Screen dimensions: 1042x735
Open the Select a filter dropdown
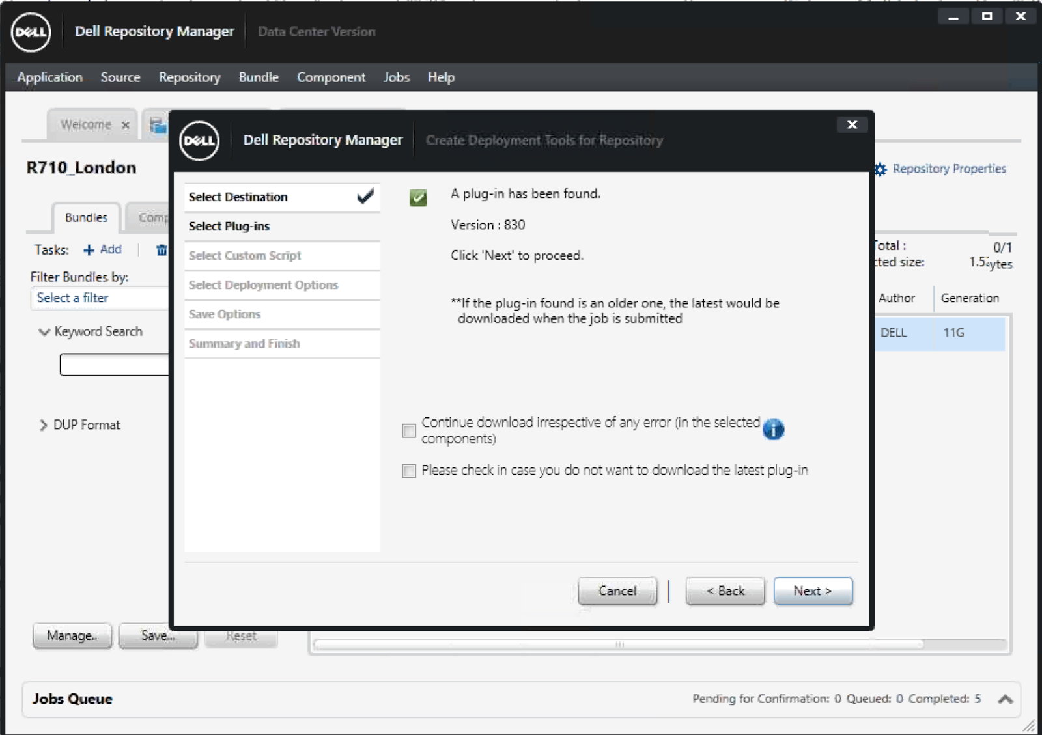pos(99,298)
